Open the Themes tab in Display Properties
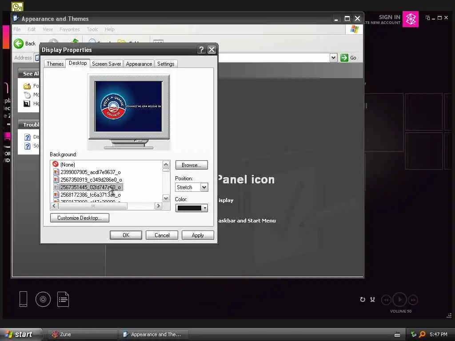Image resolution: width=455 pixels, height=341 pixels. click(55, 64)
